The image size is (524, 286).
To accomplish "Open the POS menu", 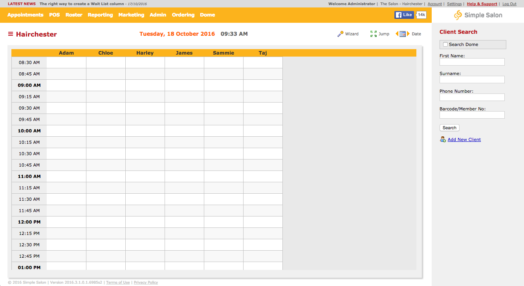I will (55, 15).
